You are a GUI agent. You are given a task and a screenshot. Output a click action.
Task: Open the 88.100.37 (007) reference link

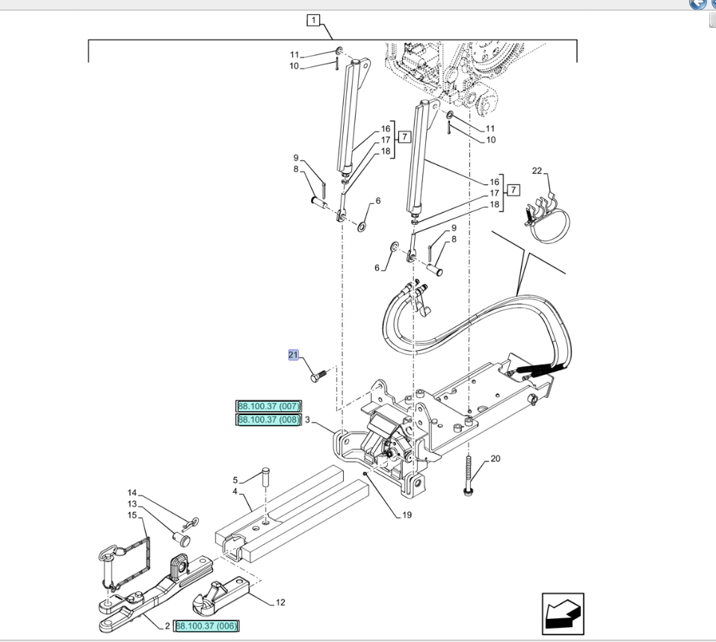point(268,406)
